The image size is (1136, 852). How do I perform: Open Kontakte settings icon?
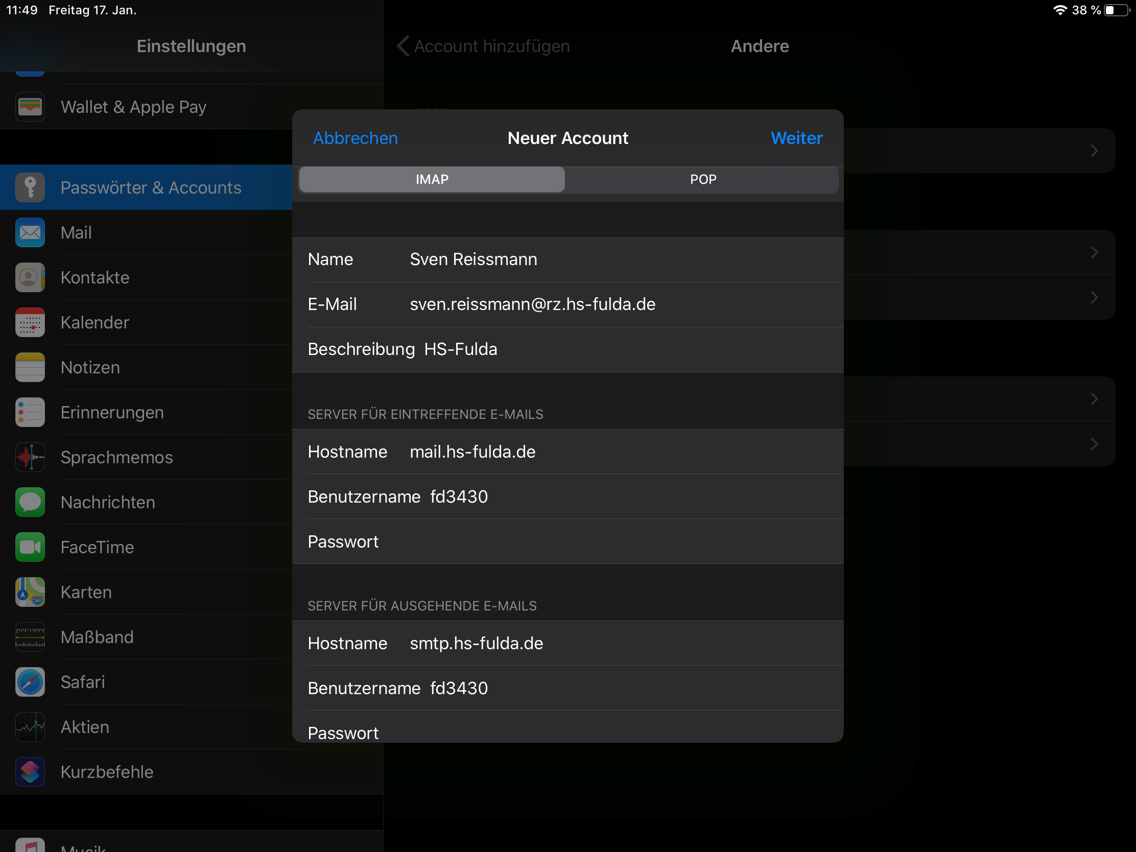click(x=30, y=277)
